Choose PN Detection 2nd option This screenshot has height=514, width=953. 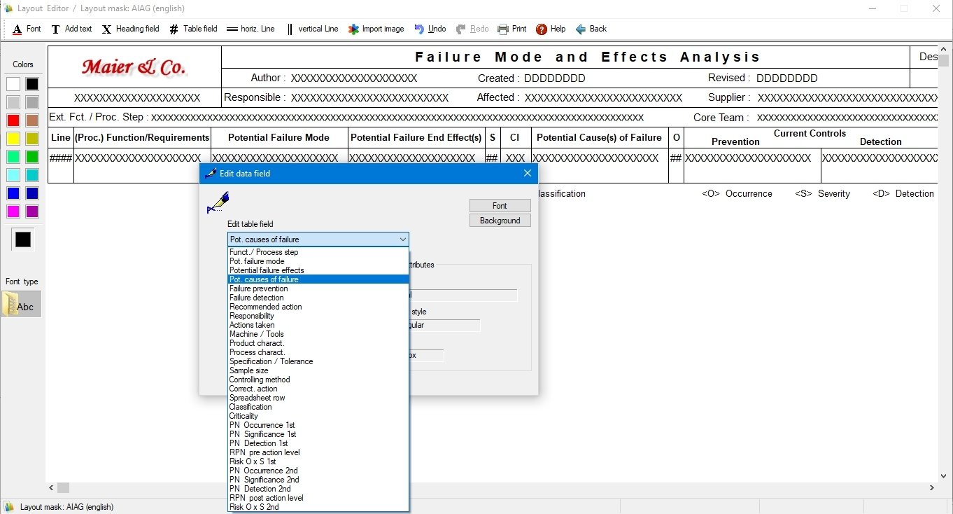(318, 489)
